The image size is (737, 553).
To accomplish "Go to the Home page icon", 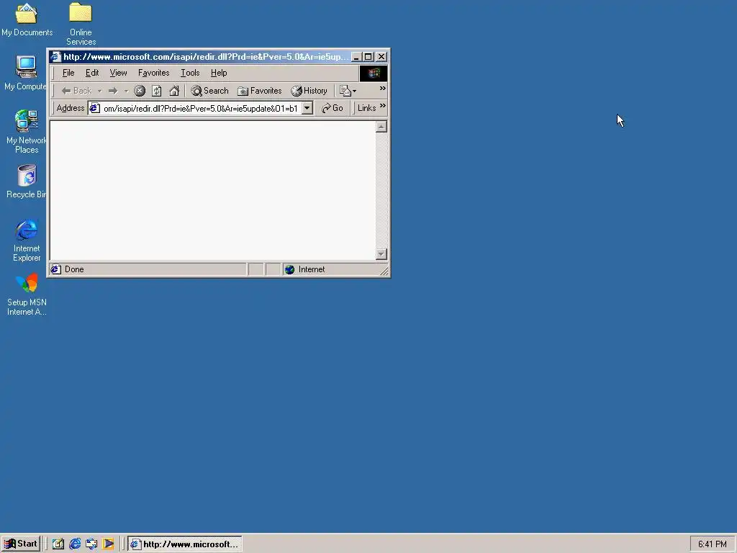I will tap(174, 91).
